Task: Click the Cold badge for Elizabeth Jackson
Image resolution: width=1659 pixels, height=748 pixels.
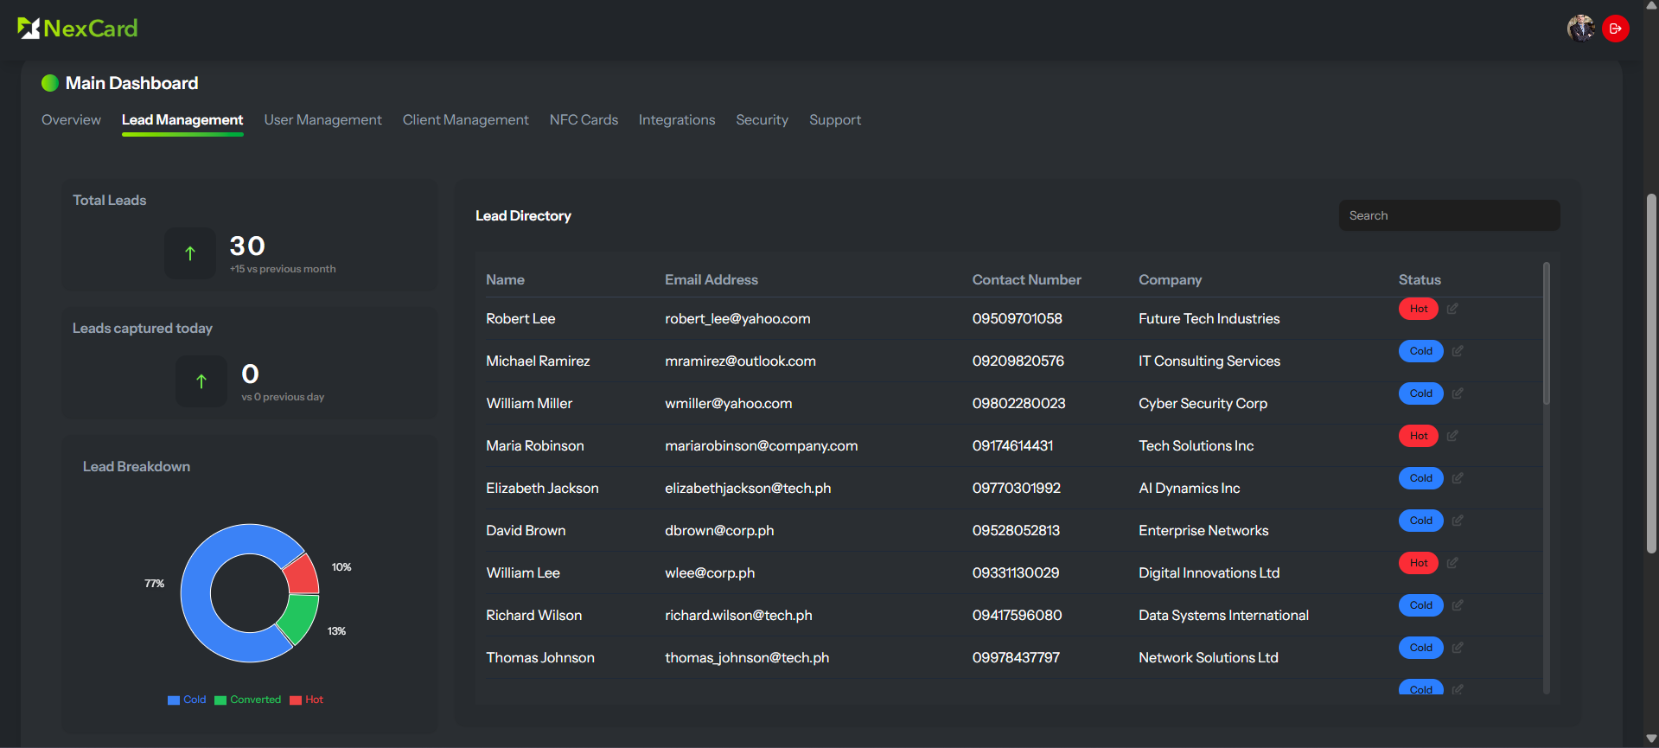Action: click(1420, 478)
